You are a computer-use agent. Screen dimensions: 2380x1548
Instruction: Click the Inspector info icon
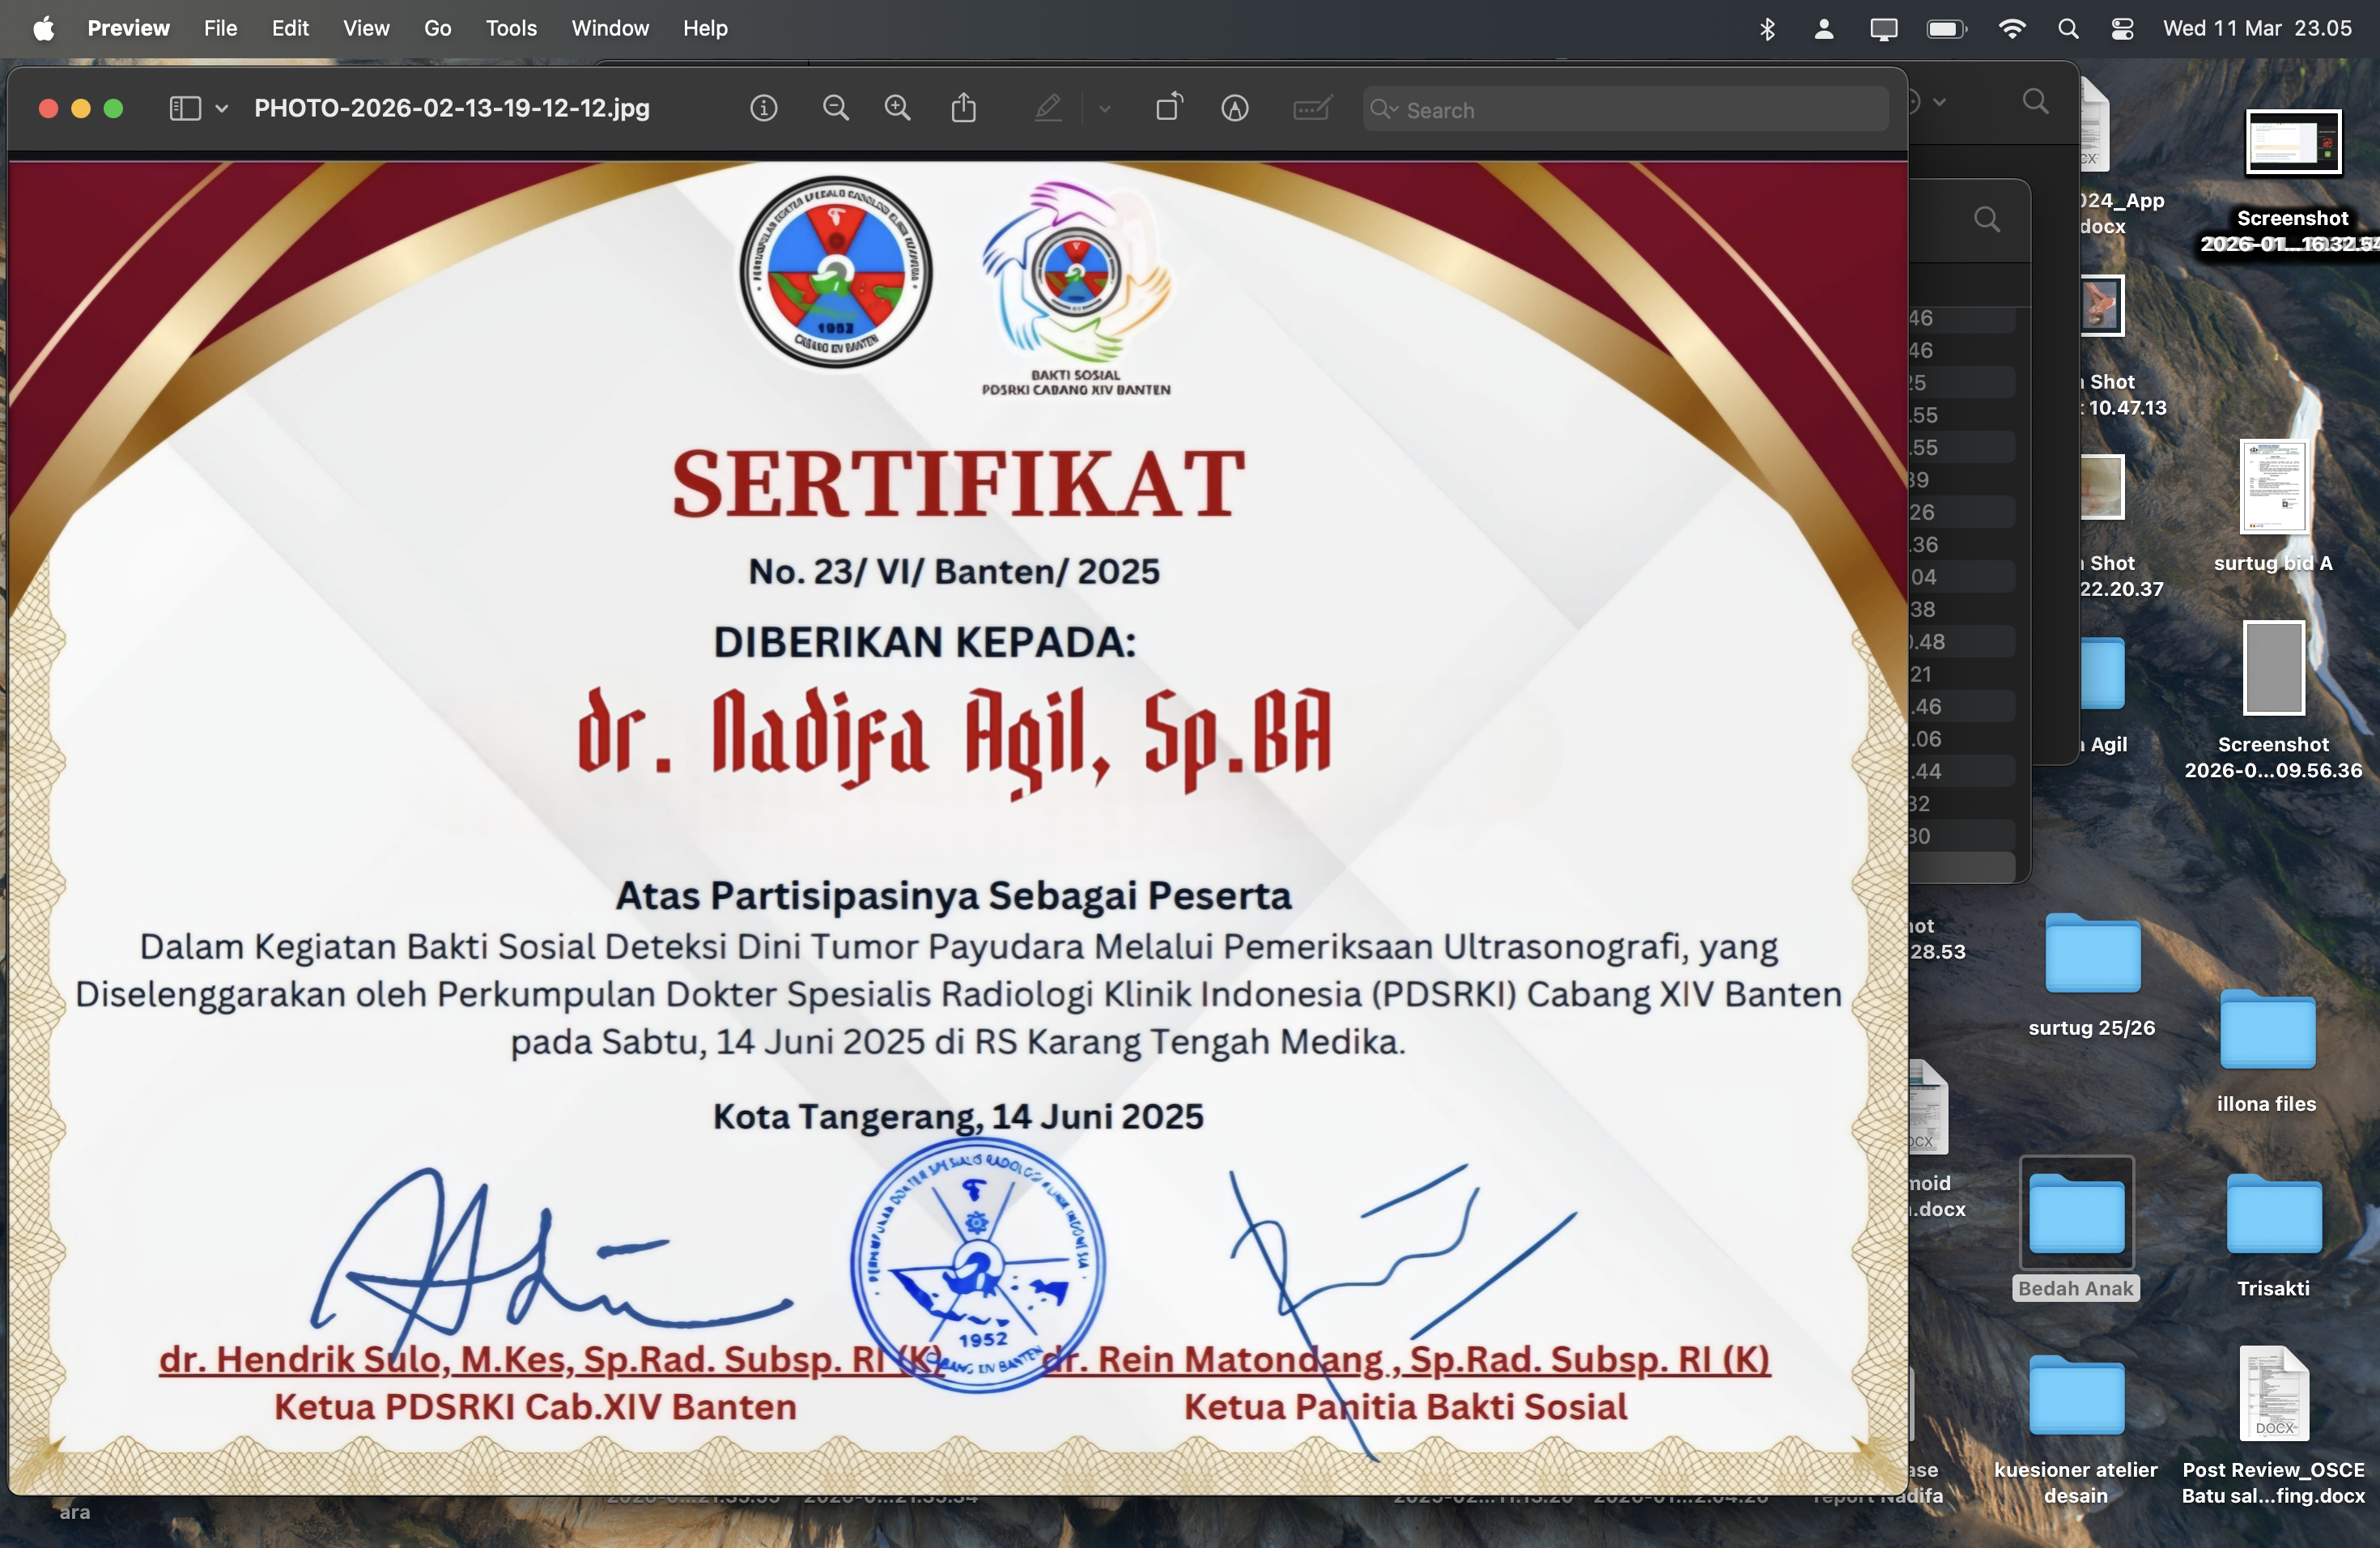763,108
